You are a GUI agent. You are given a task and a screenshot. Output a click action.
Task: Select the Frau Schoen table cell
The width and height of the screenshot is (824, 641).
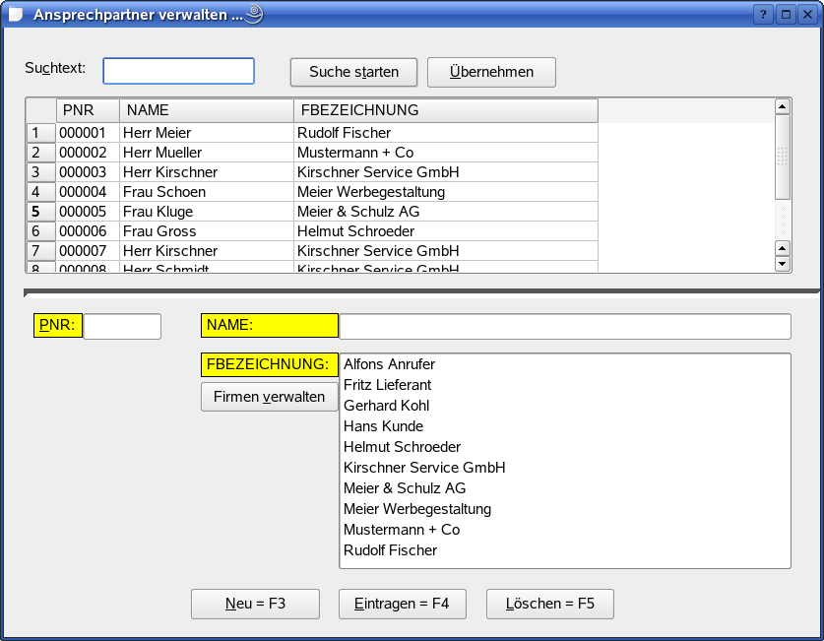click(x=206, y=192)
